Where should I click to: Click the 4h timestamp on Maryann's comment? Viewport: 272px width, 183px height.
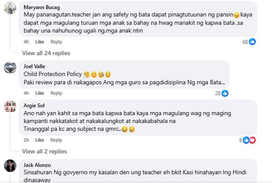click(26, 42)
